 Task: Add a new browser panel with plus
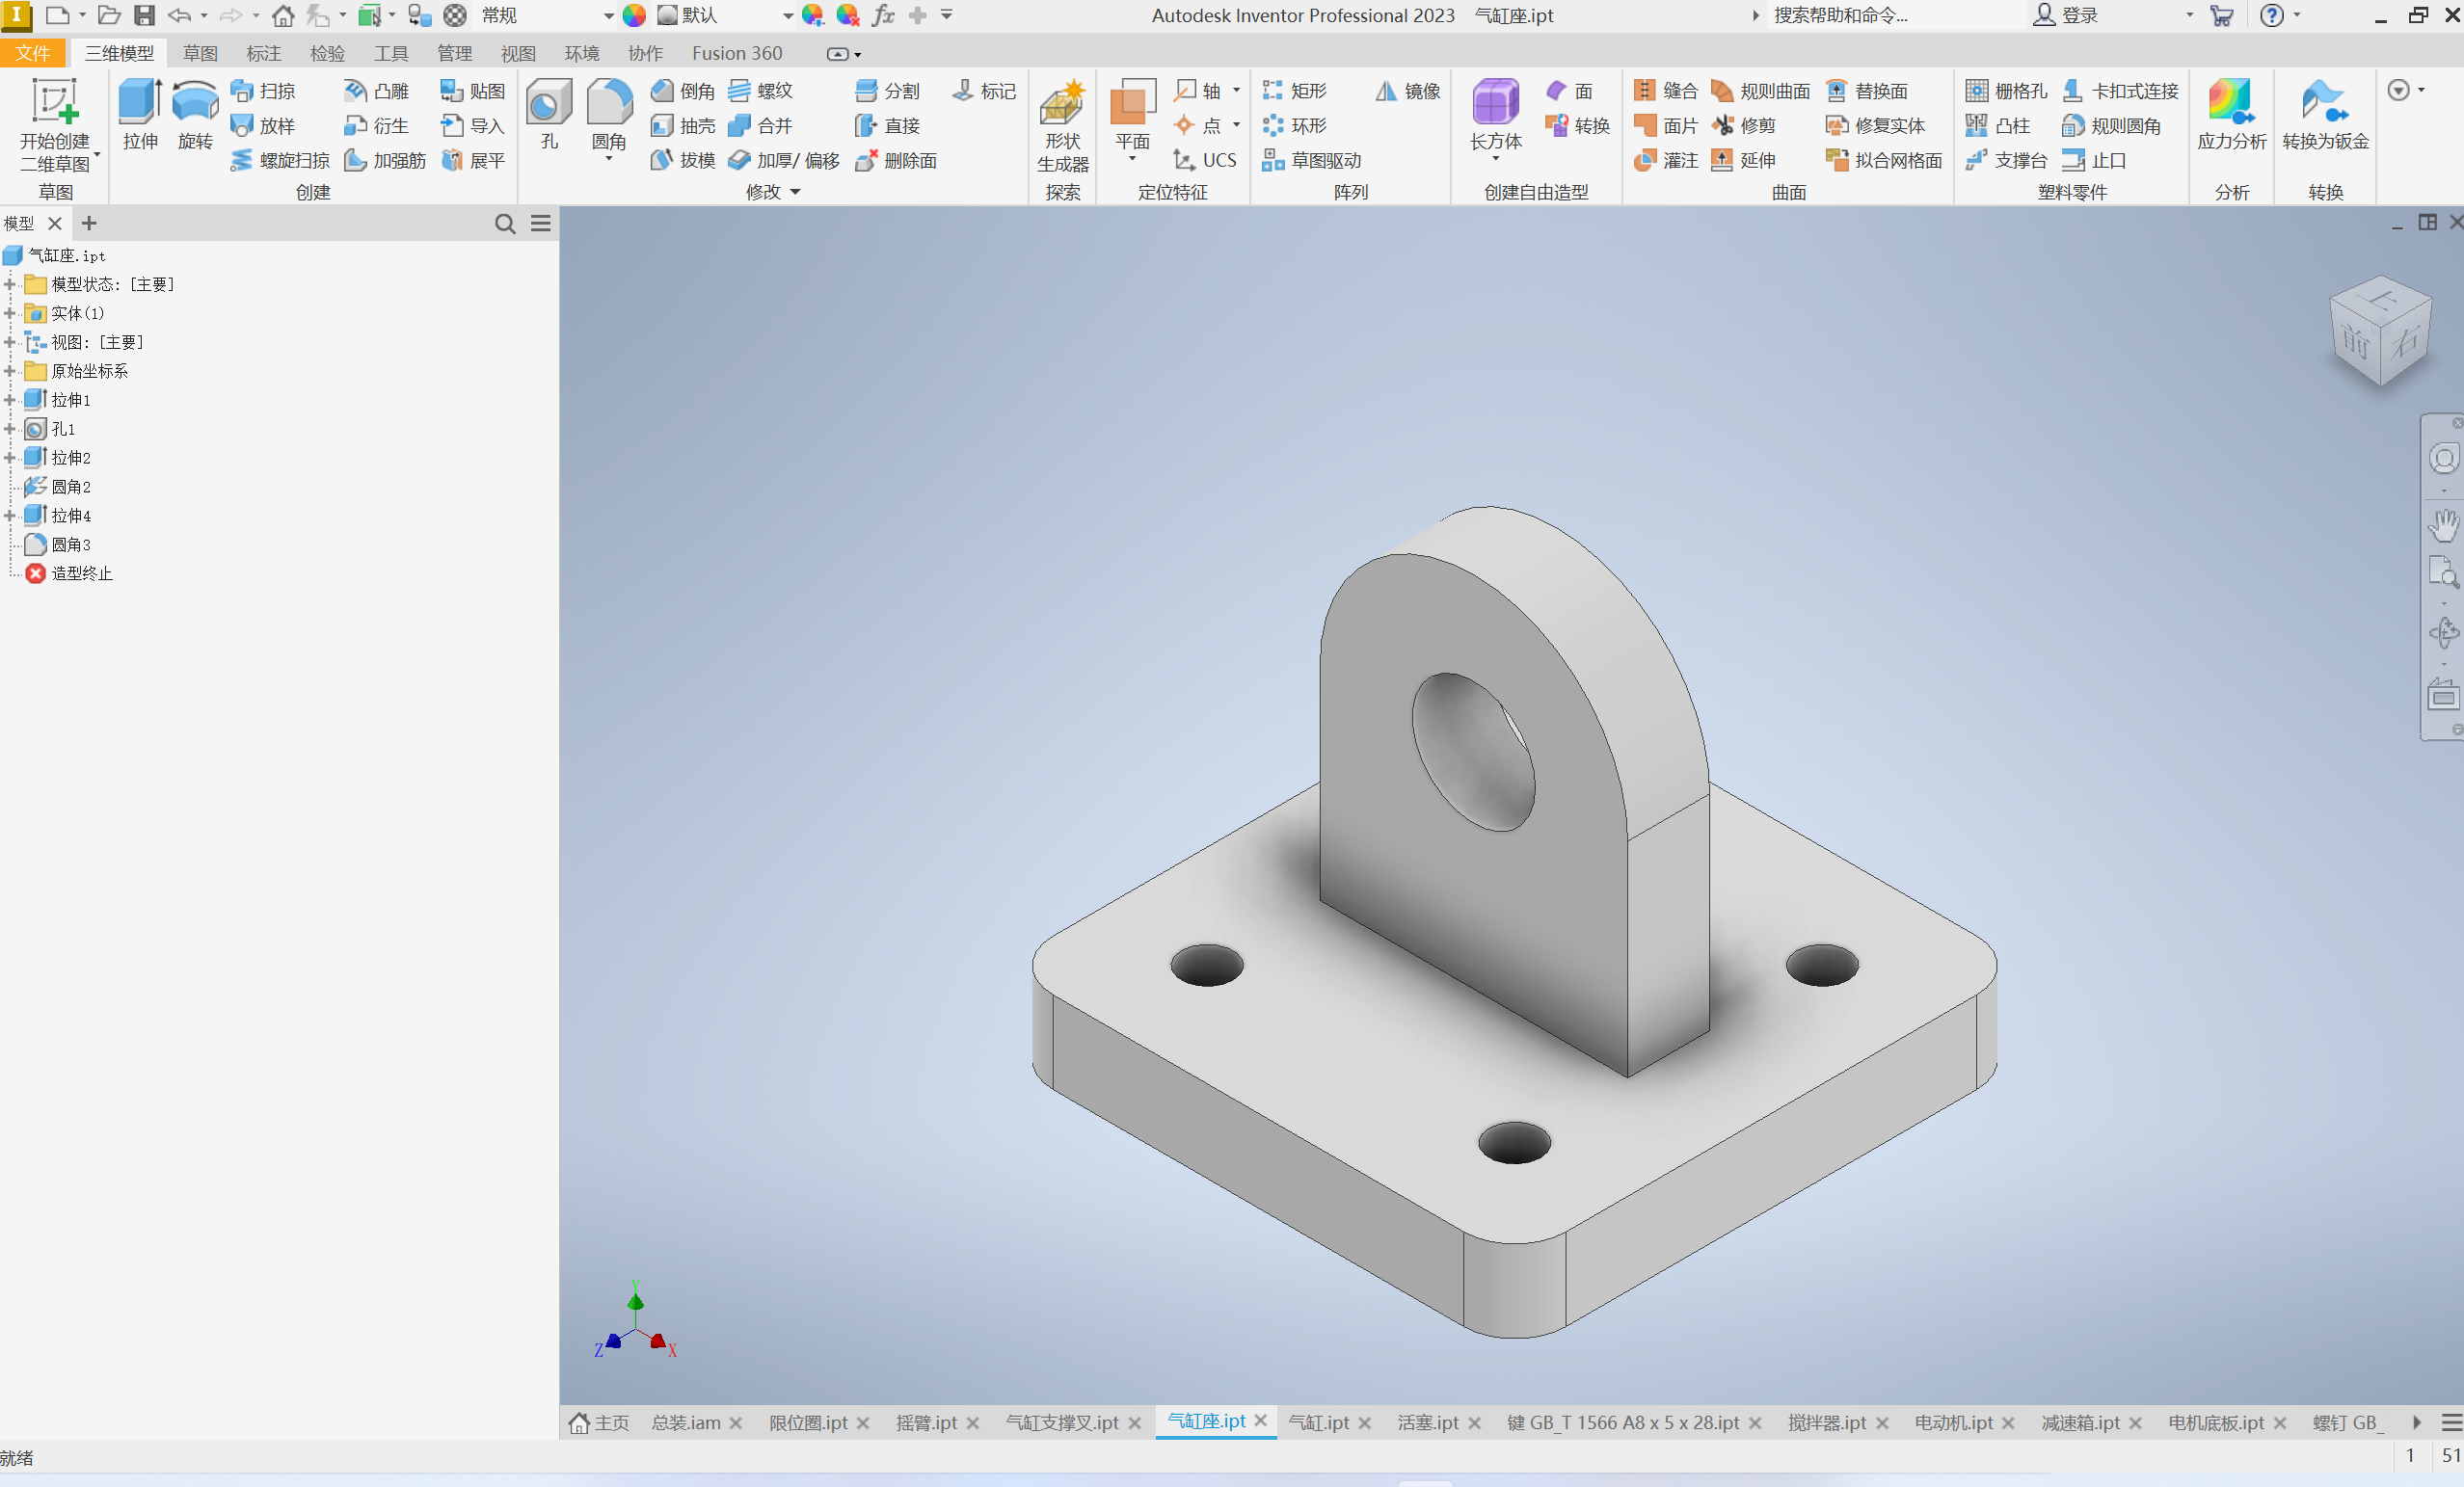[89, 223]
